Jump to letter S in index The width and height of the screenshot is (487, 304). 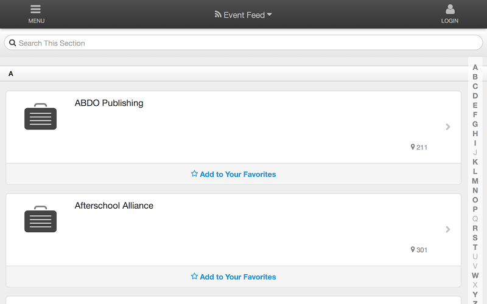[x=475, y=238]
